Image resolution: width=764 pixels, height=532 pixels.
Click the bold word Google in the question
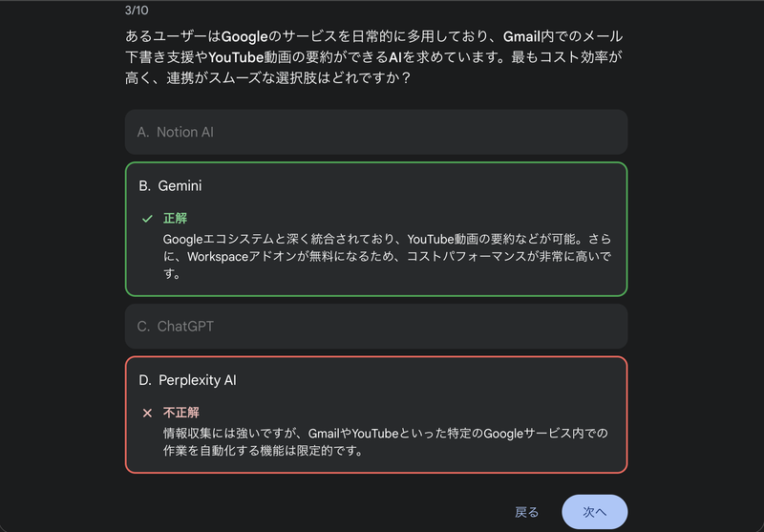(246, 36)
